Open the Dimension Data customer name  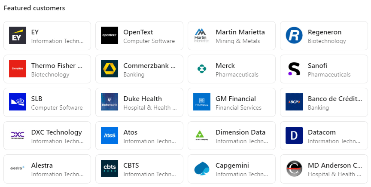coord(240,132)
